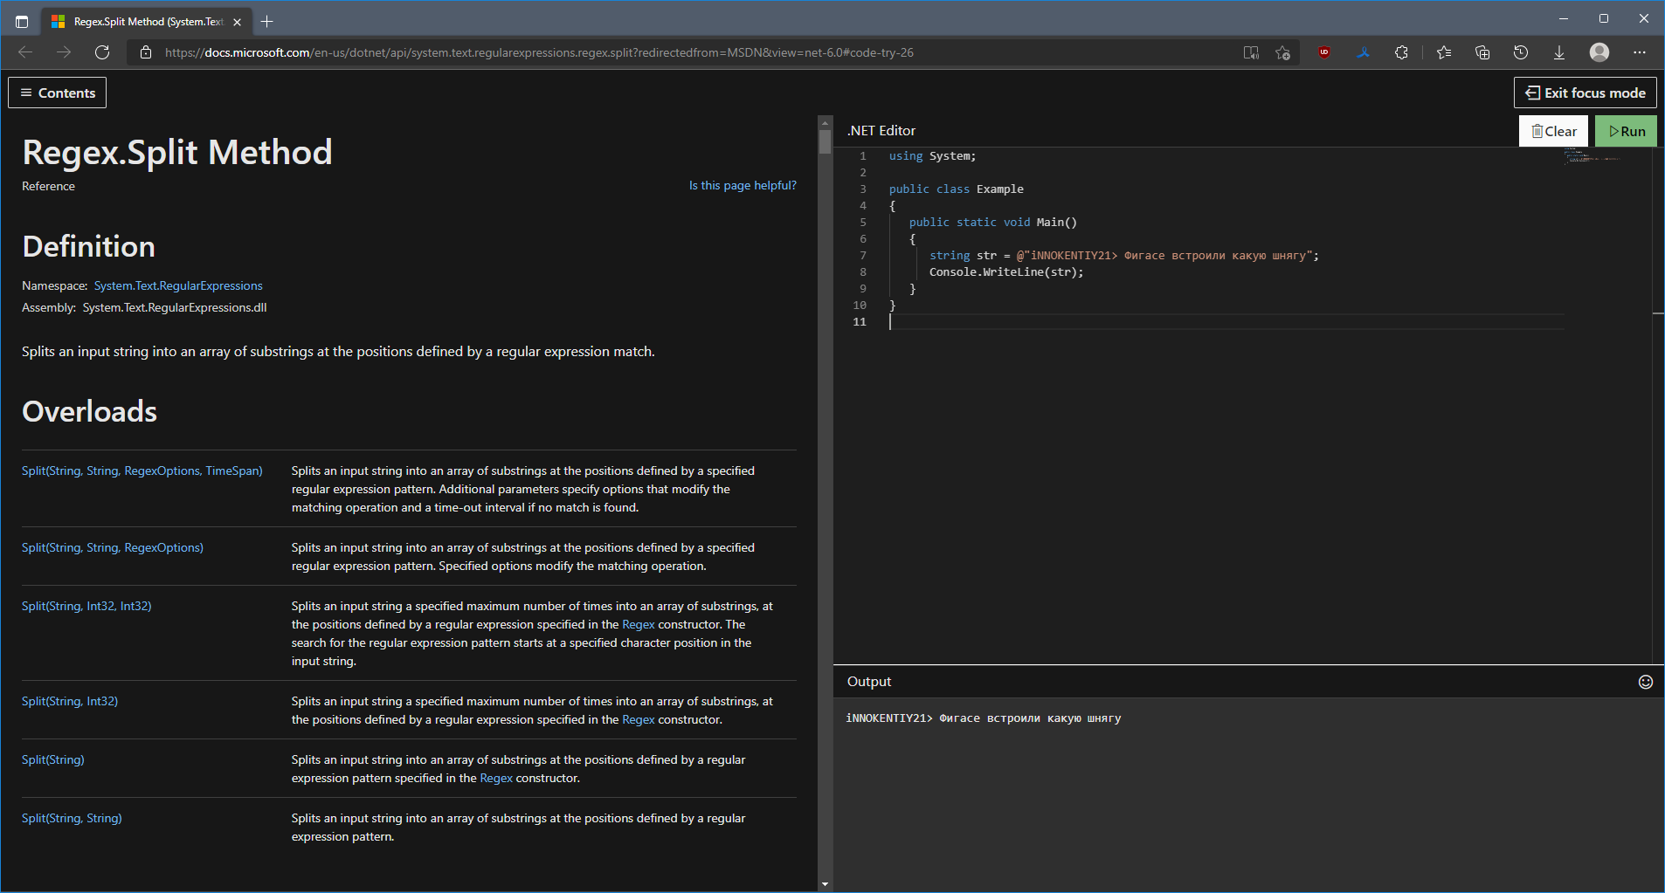
Task: Select the Regex.Split Method browser tab
Action: (147, 22)
